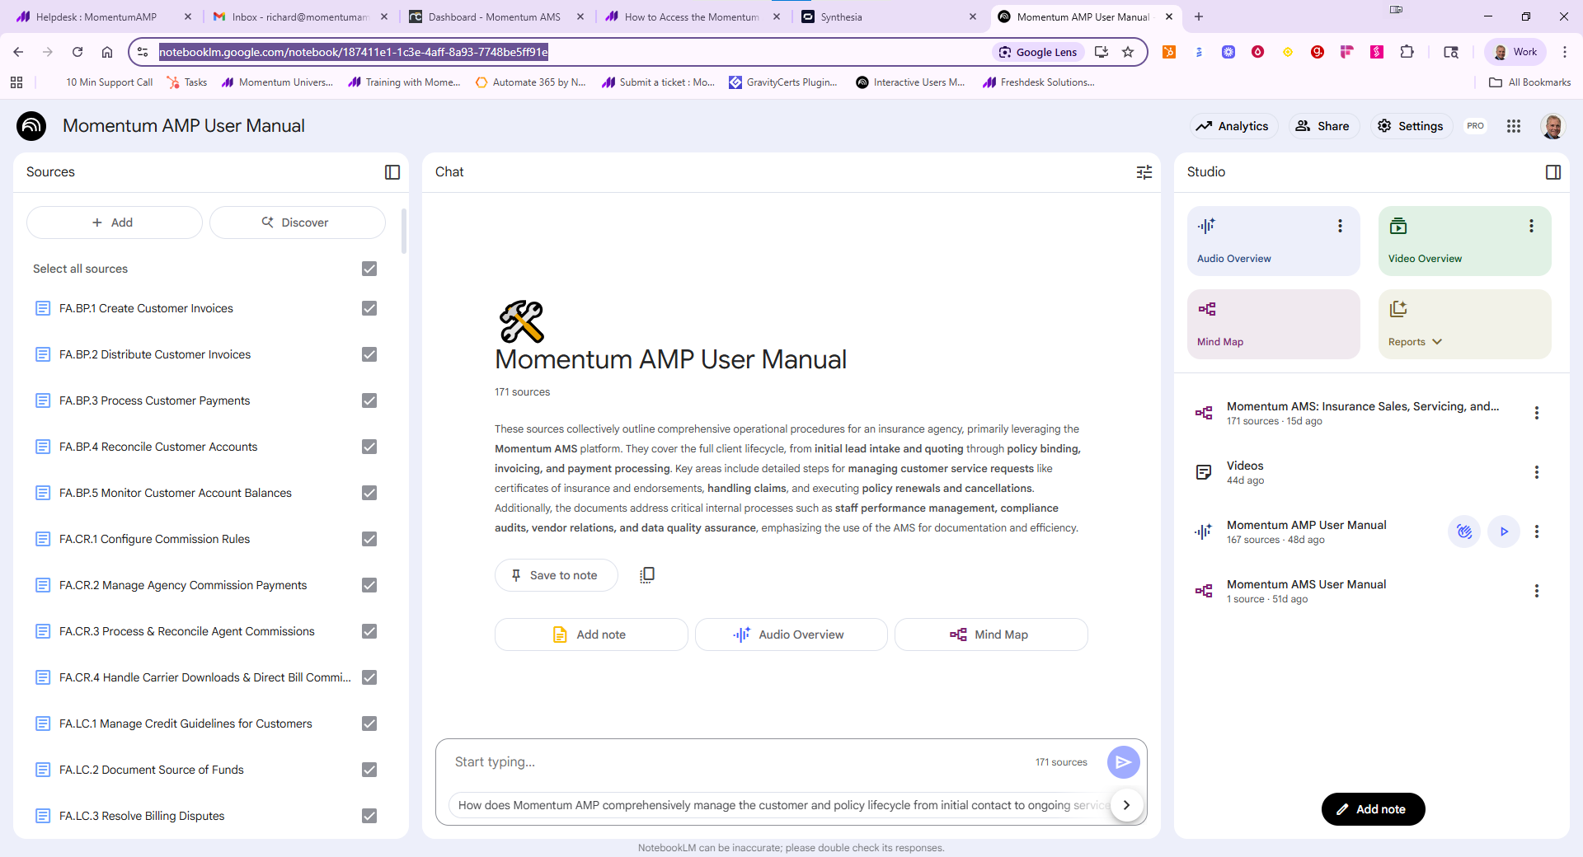Open the Video Overview studio card
Screen dimensions: 1583x857
coord(1464,241)
